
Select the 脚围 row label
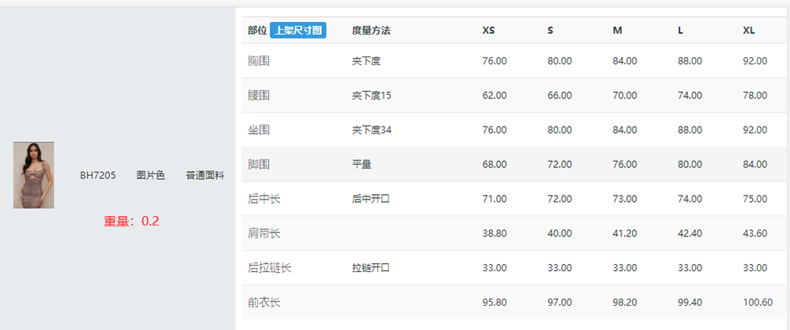pos(259,164)
